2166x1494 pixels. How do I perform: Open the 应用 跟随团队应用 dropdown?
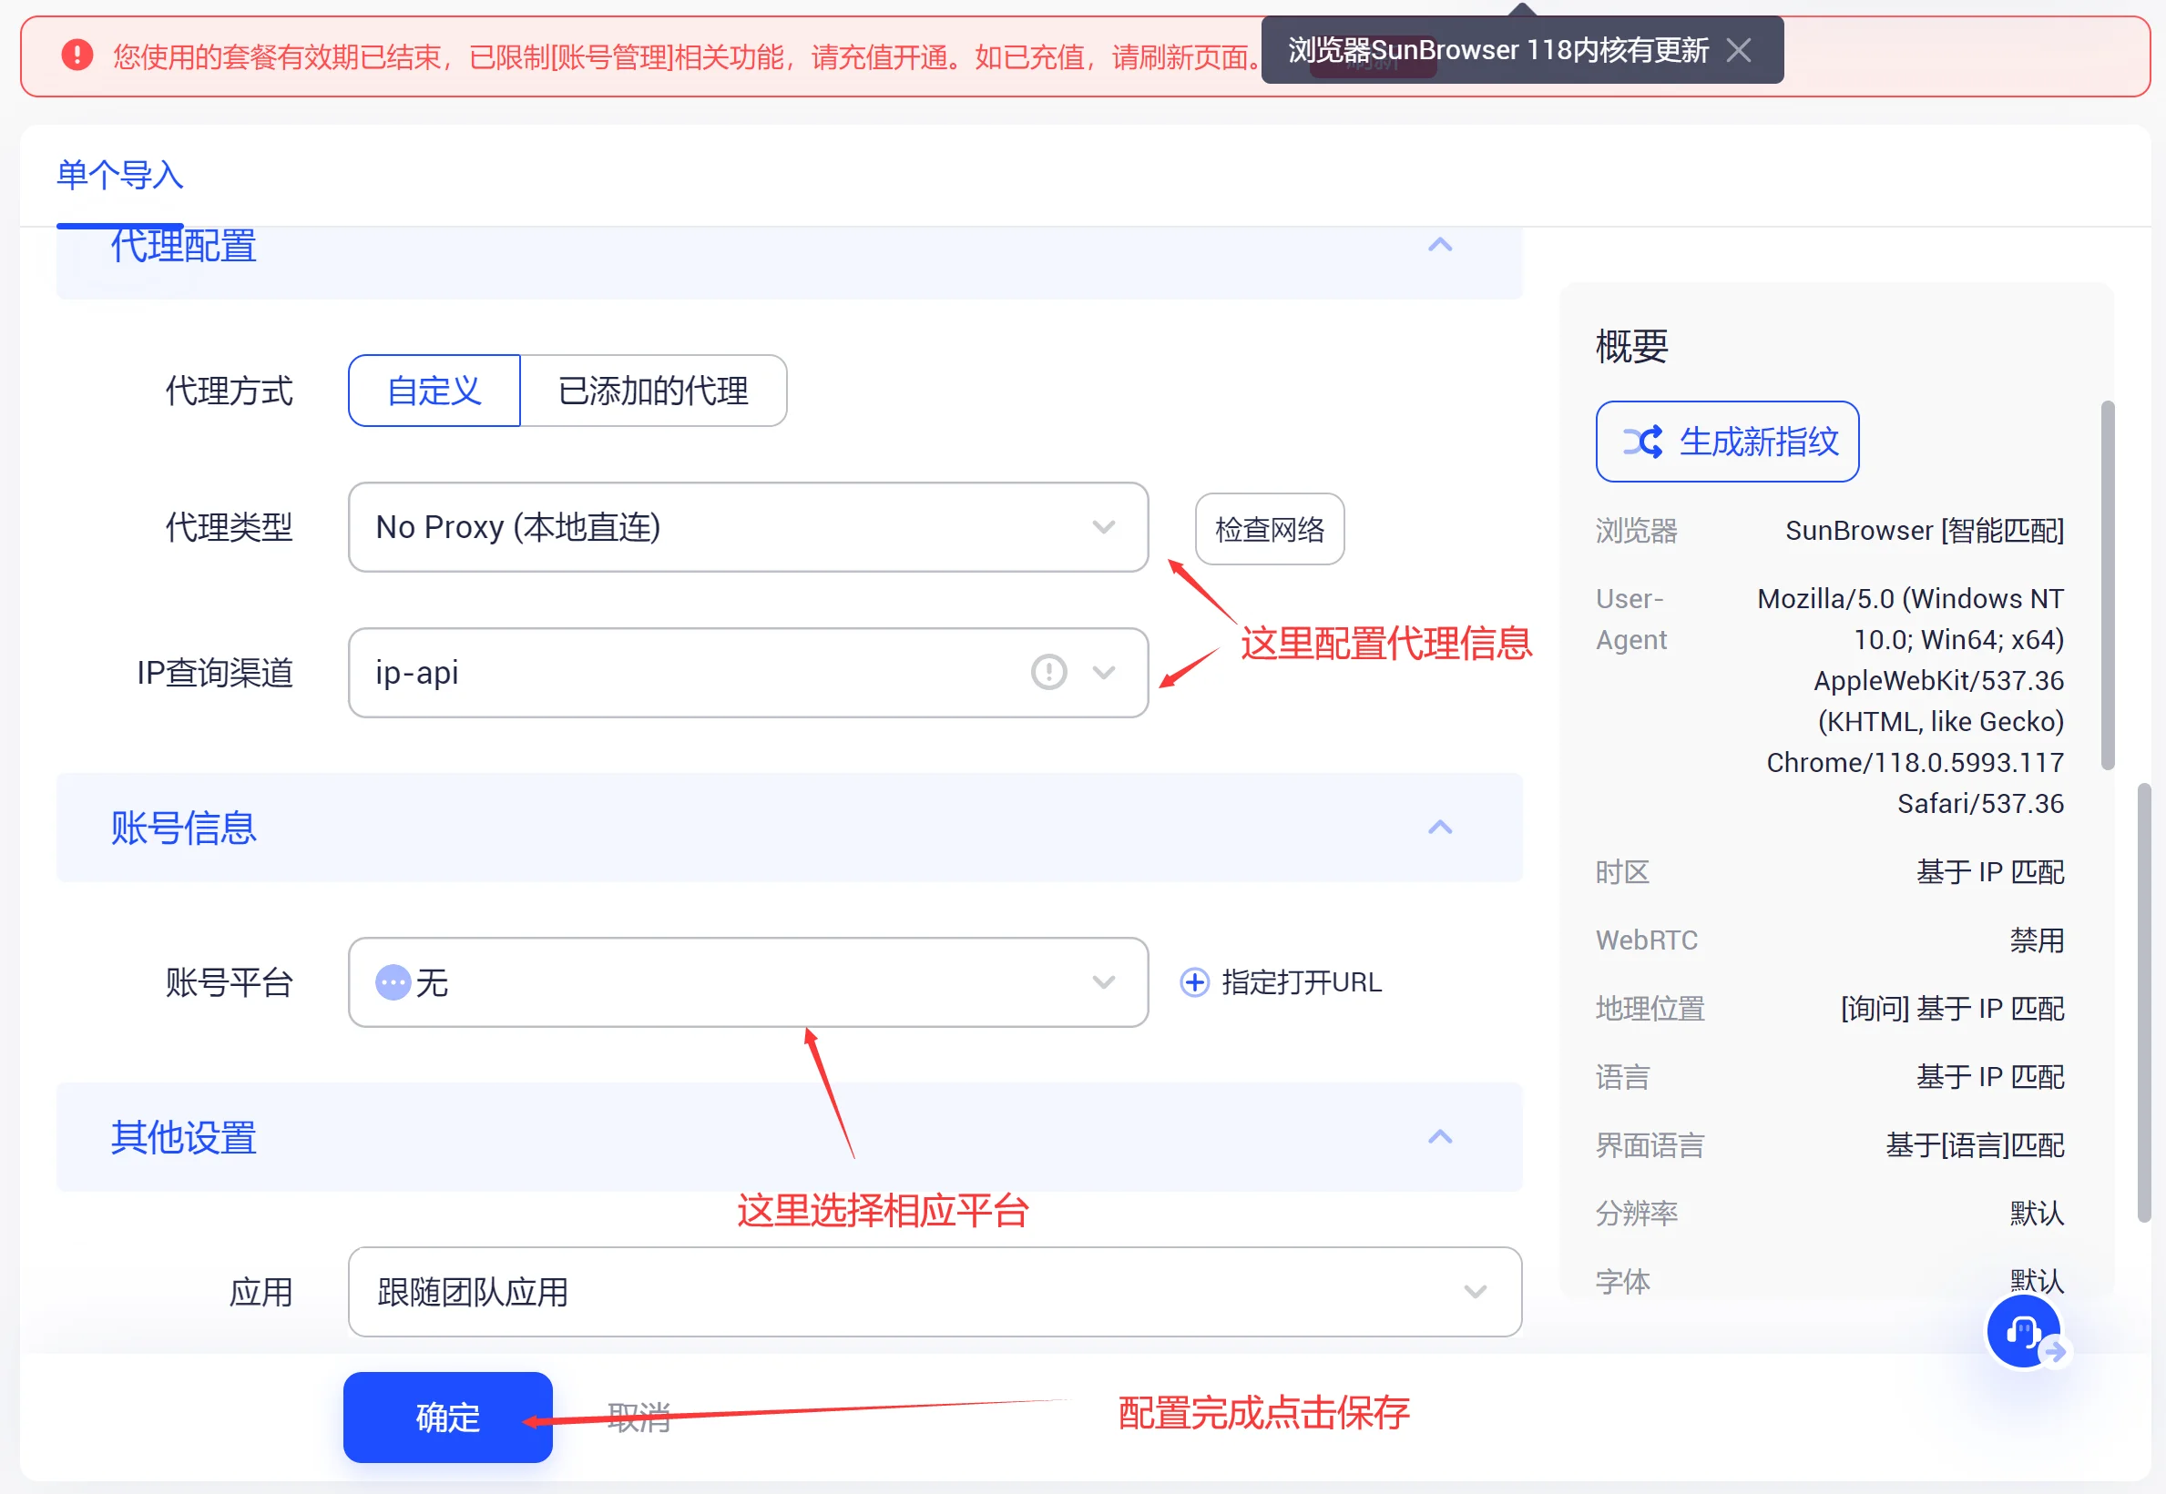pyautogui.click(x=935, y=1292)
